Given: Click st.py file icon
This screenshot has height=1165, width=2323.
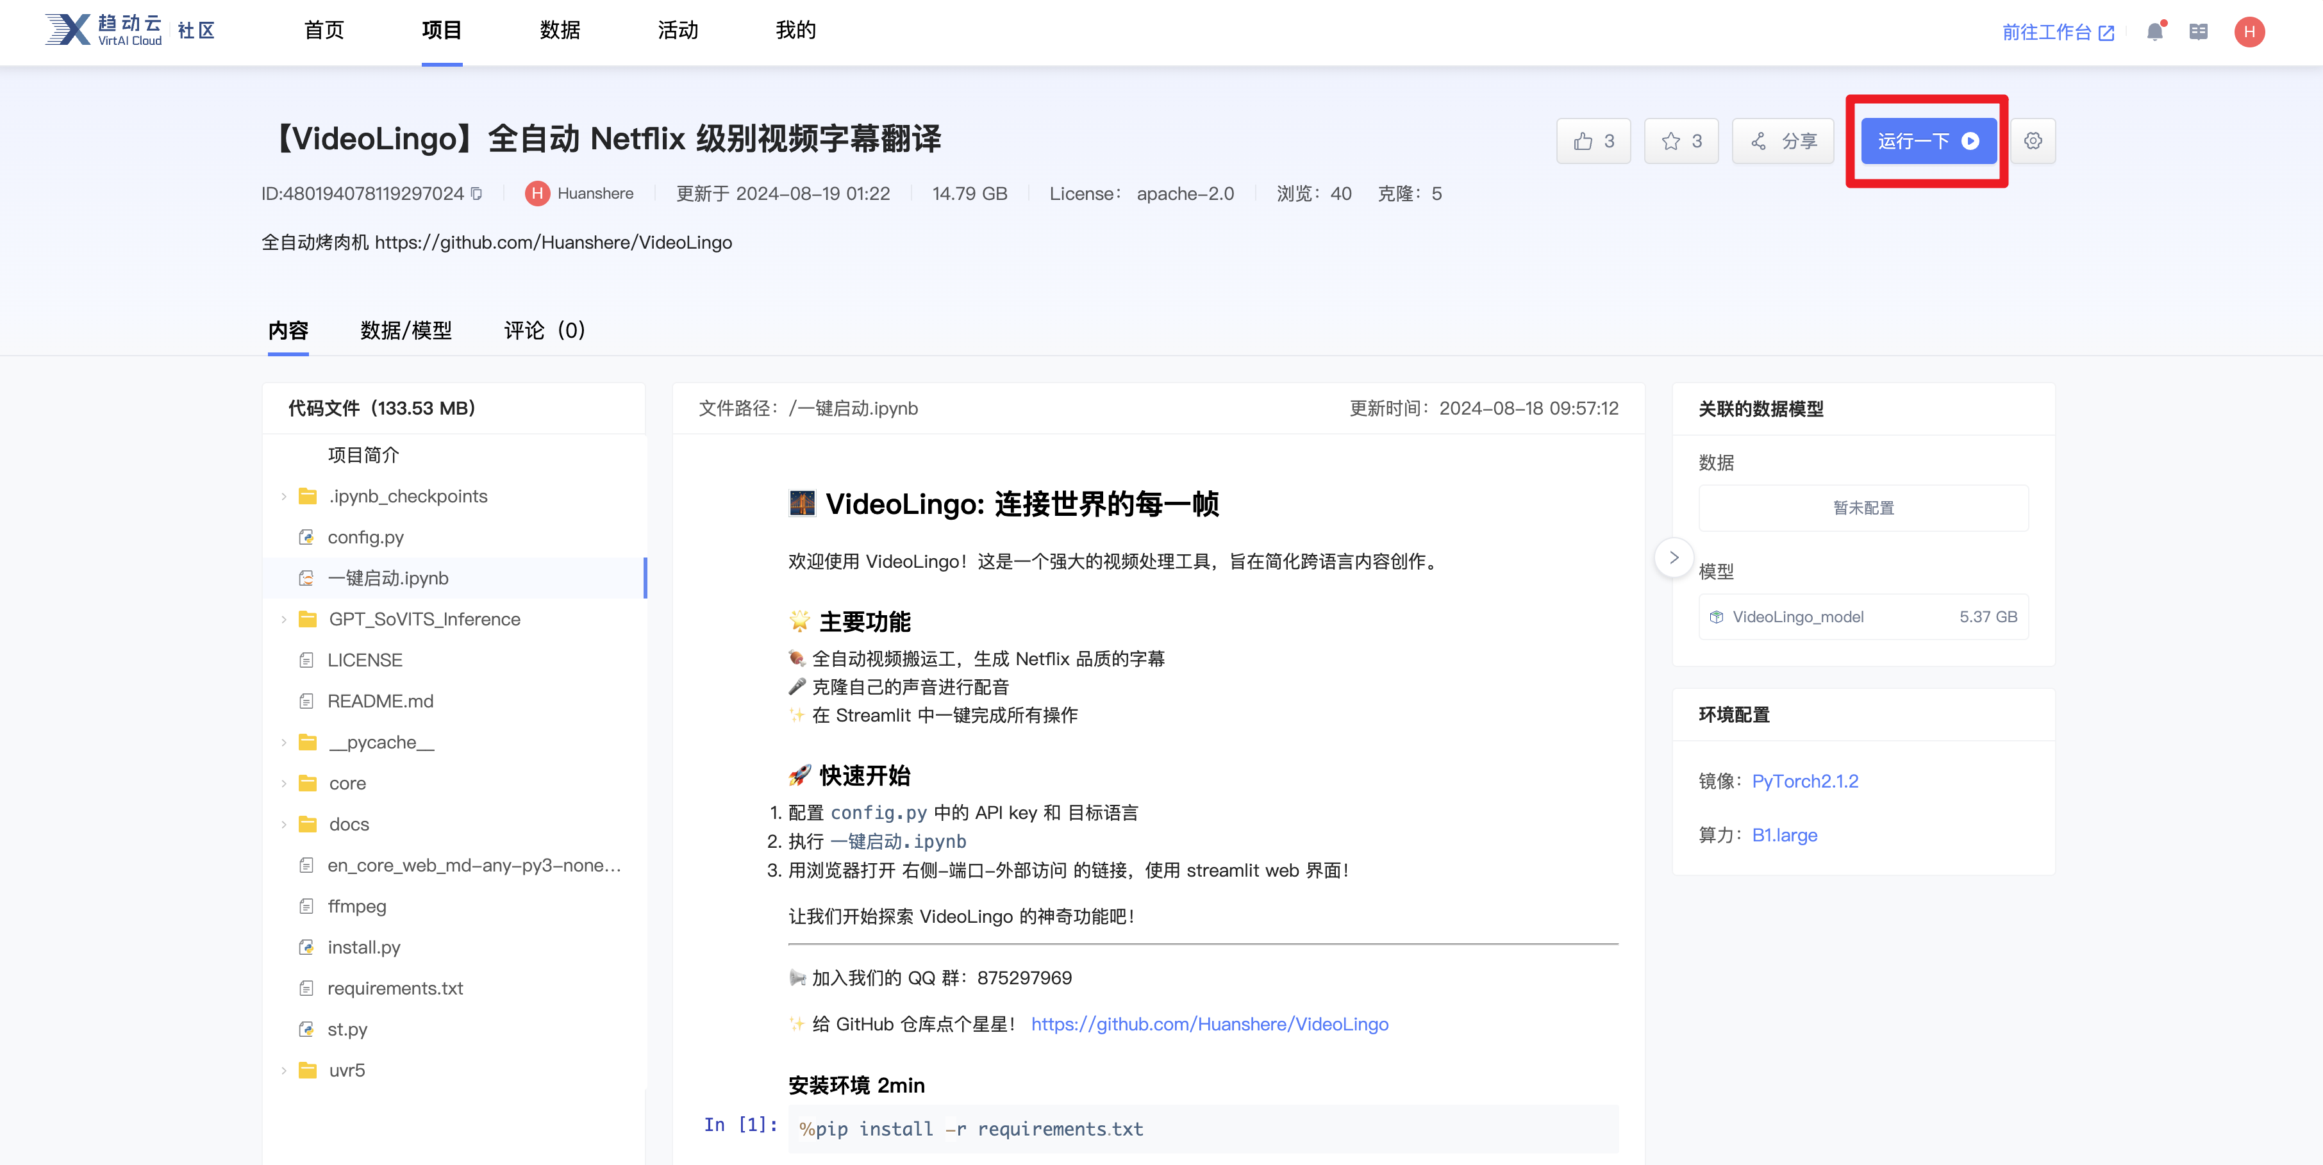Looking at the screenshot, I should pos(306,1030).
